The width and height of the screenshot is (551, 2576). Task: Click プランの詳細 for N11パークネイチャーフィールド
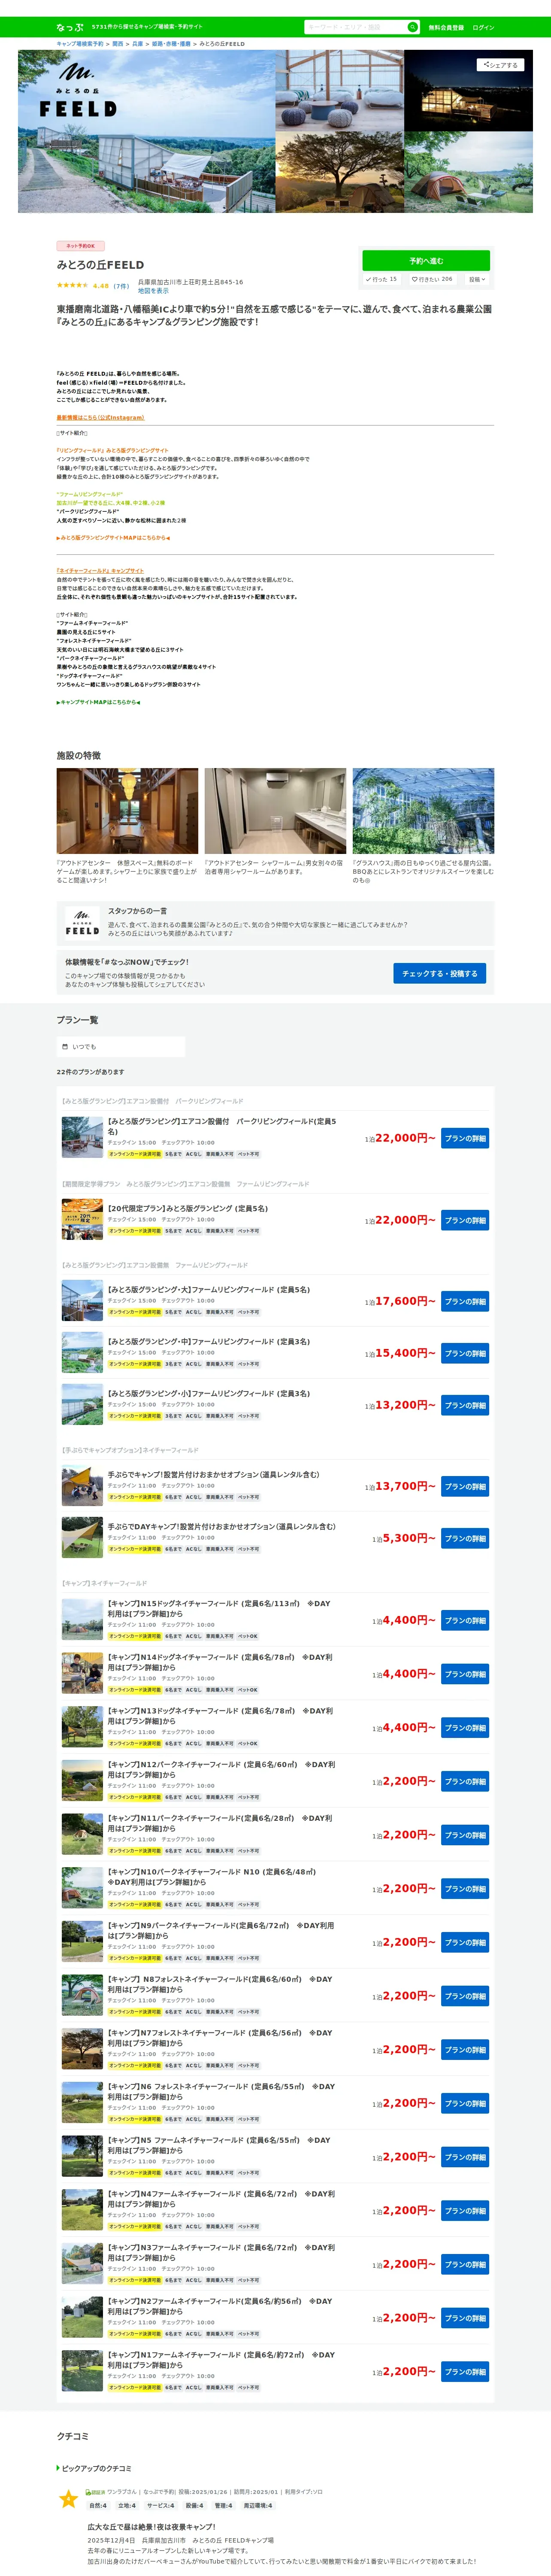[465, 1835]
